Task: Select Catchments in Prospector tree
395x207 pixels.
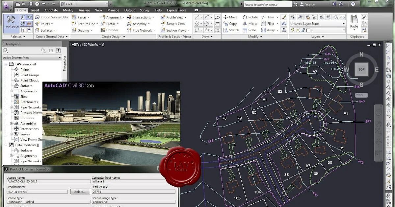Action: pyautogui.click(x=29, y=102)
